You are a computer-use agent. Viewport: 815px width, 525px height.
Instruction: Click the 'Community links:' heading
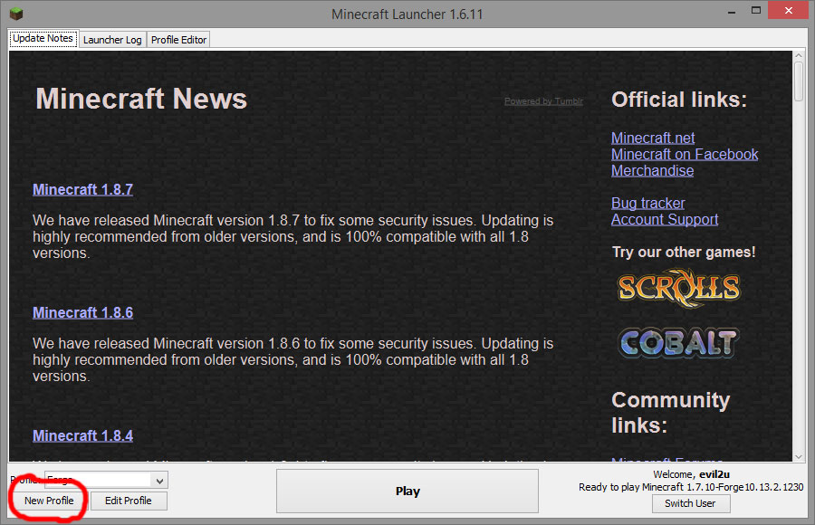670,413
